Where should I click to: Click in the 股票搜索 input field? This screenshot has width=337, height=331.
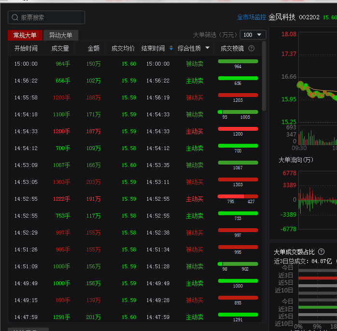[x=51, y=17]
